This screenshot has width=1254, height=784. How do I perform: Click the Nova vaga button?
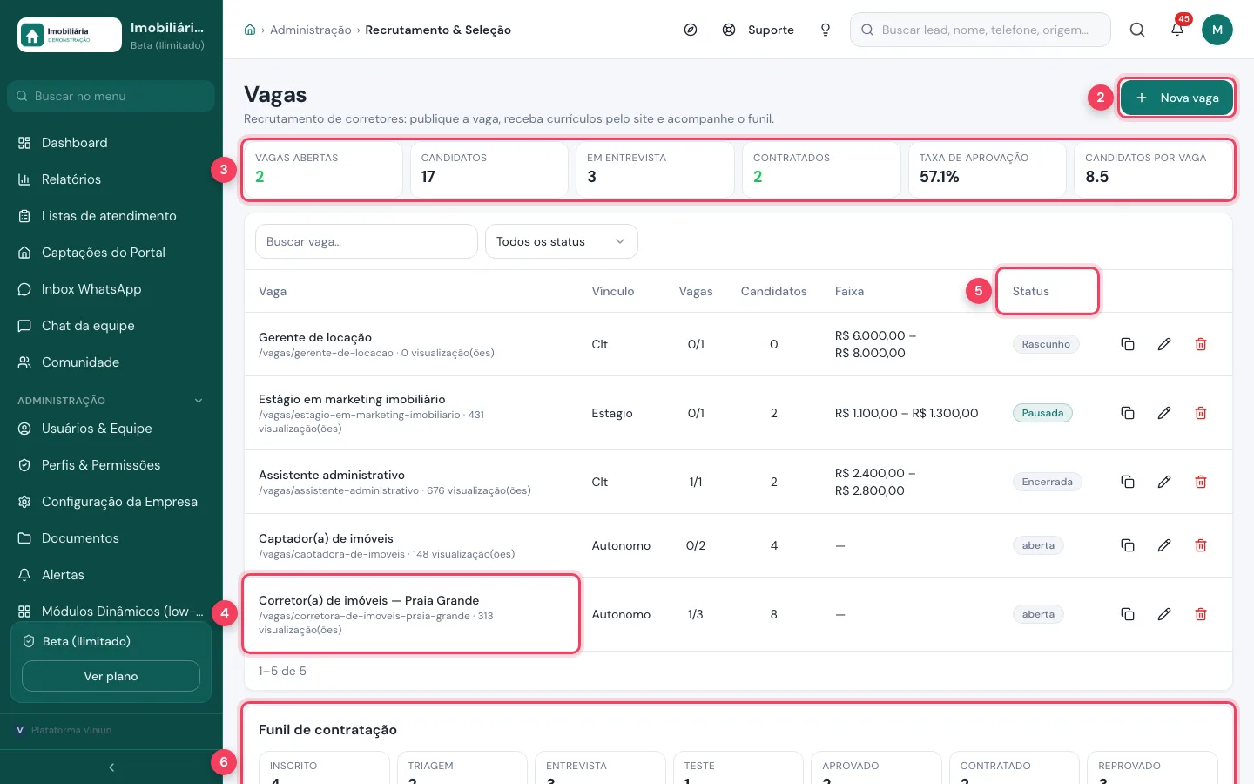(1176, 98)
